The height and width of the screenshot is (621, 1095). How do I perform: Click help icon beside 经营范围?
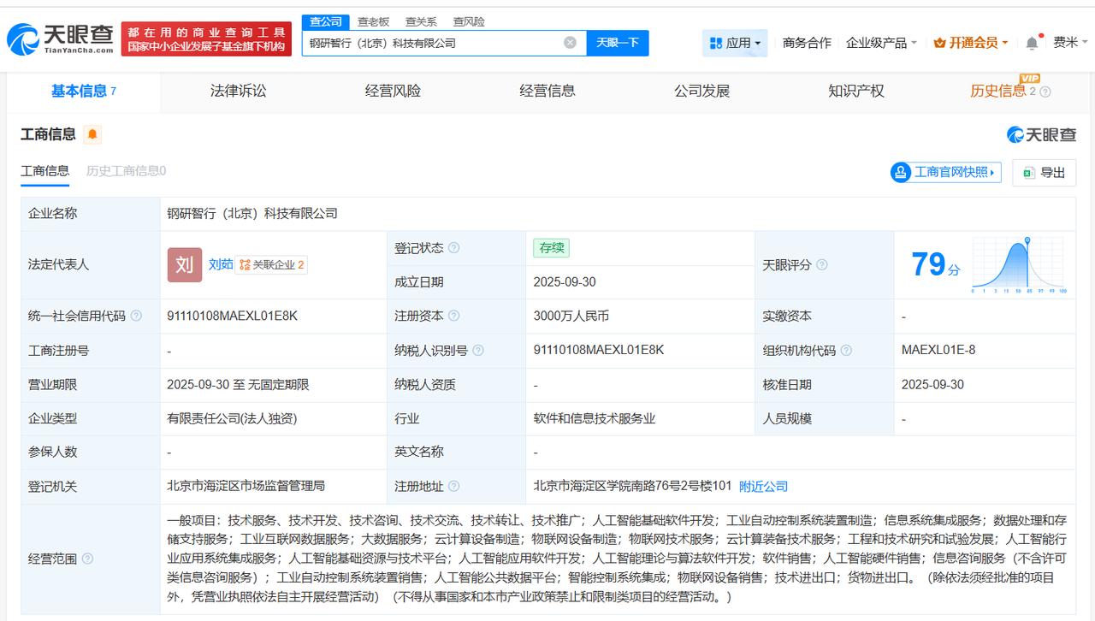point(87,559)
